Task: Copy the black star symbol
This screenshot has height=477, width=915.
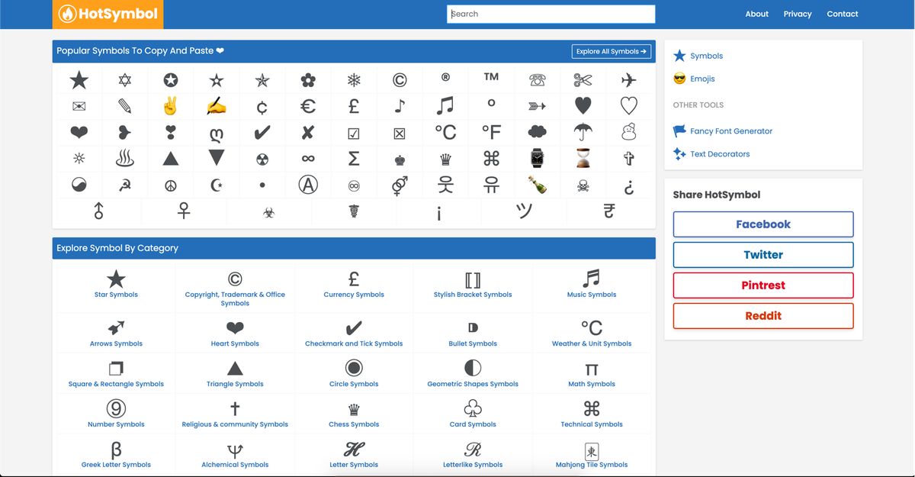Action: click(x=79, y=79)
